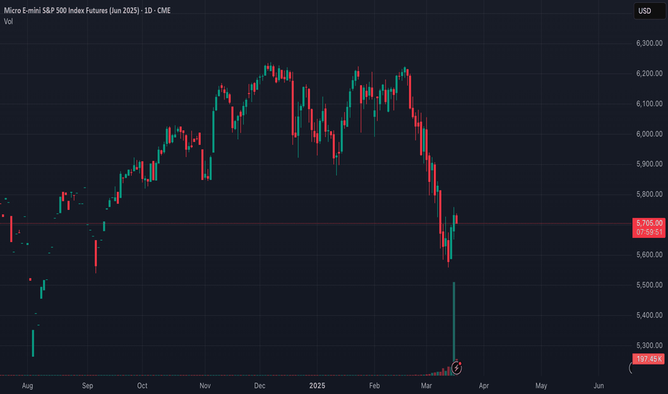Image resolution: width=668 pixels, height=394 pixels.
Task: Click the 6,300.00 price axis label
Action: click(x=649, y=43)
